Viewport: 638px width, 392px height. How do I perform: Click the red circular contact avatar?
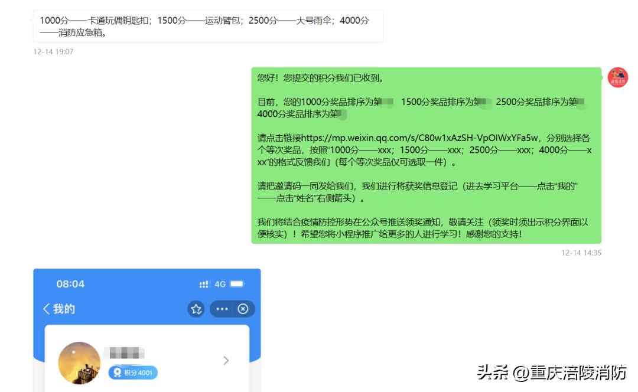point(618,78)
